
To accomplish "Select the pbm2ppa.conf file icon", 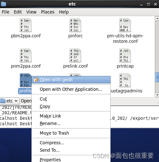I will (x=26, y=25).
